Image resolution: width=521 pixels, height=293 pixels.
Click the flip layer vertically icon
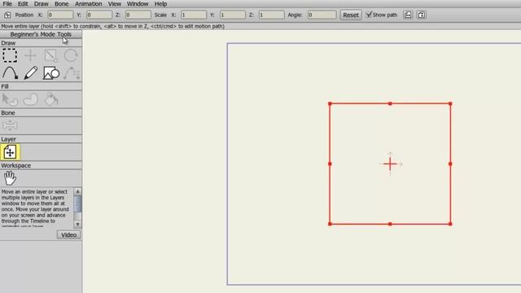(x=422, y=15)
